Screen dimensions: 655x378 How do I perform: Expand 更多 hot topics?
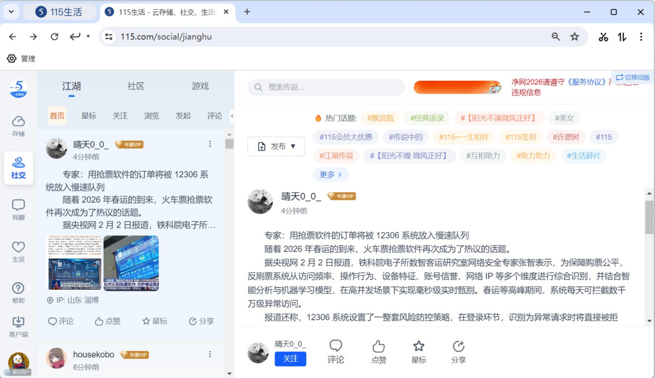[x=331, y=174]
